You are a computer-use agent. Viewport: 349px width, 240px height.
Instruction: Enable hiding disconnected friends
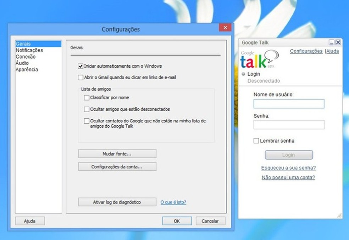pos(86,109)
